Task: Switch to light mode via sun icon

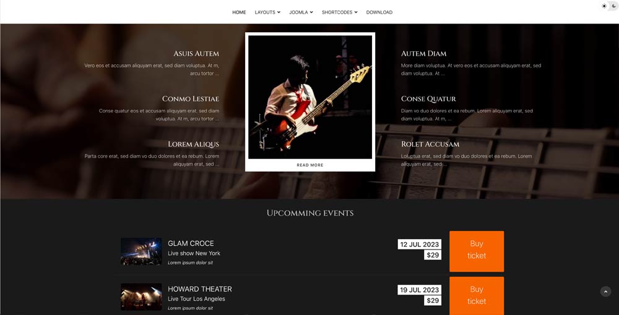Action: point(604,6)
